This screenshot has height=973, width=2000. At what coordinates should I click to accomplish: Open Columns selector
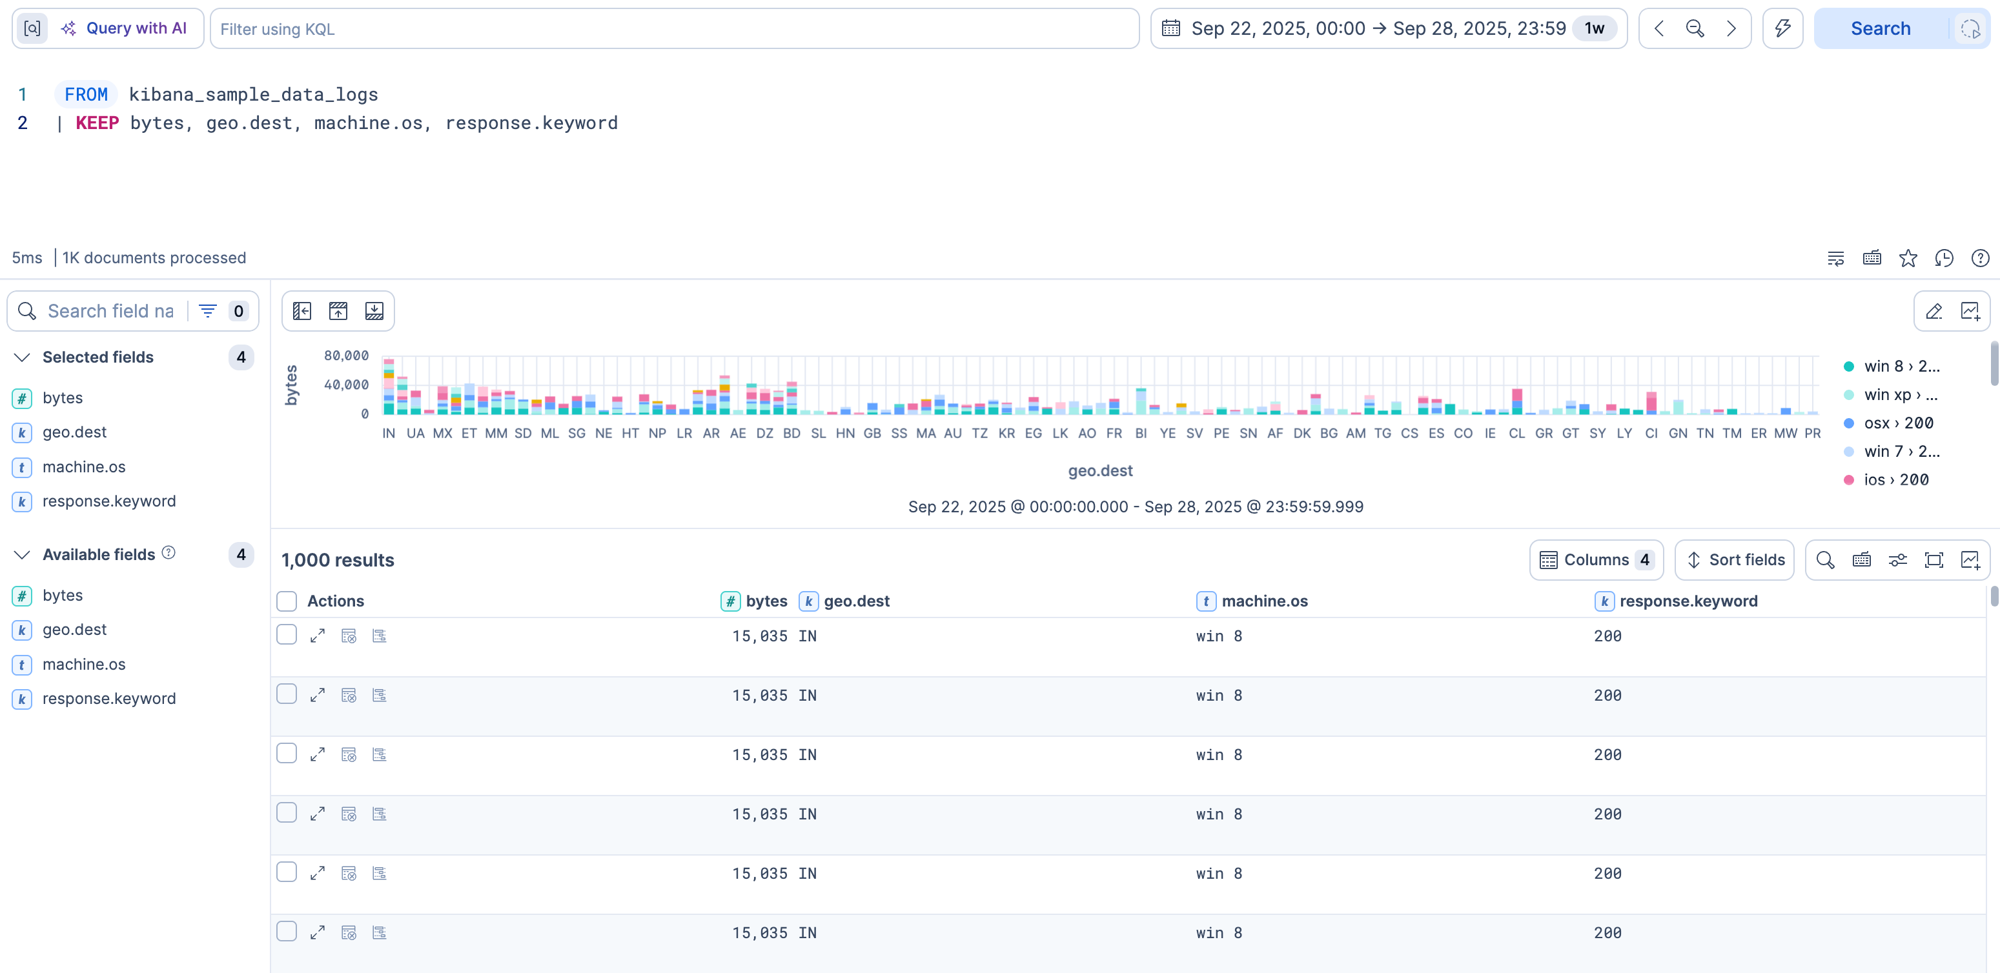(1597, 560)
